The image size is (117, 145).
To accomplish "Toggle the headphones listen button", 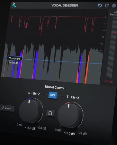I will [x=50, y=113].
